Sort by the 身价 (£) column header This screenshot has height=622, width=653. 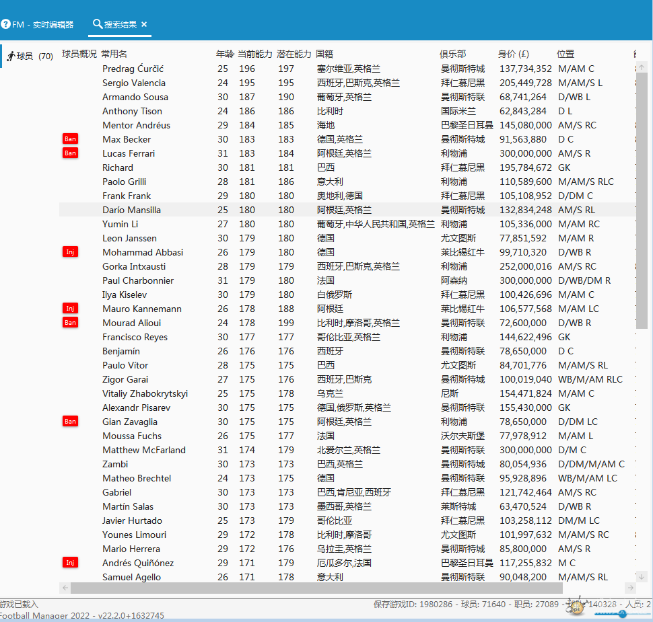[x=514, y=54]
